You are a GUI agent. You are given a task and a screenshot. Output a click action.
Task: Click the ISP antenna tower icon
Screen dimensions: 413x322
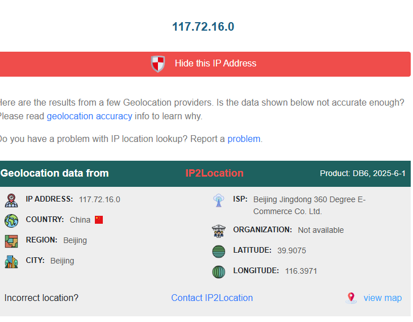pos(219,200)
